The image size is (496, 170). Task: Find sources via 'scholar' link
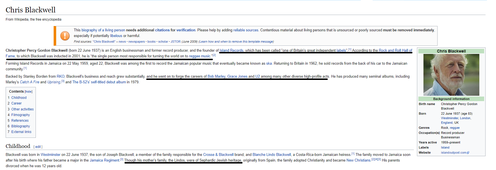163,42
